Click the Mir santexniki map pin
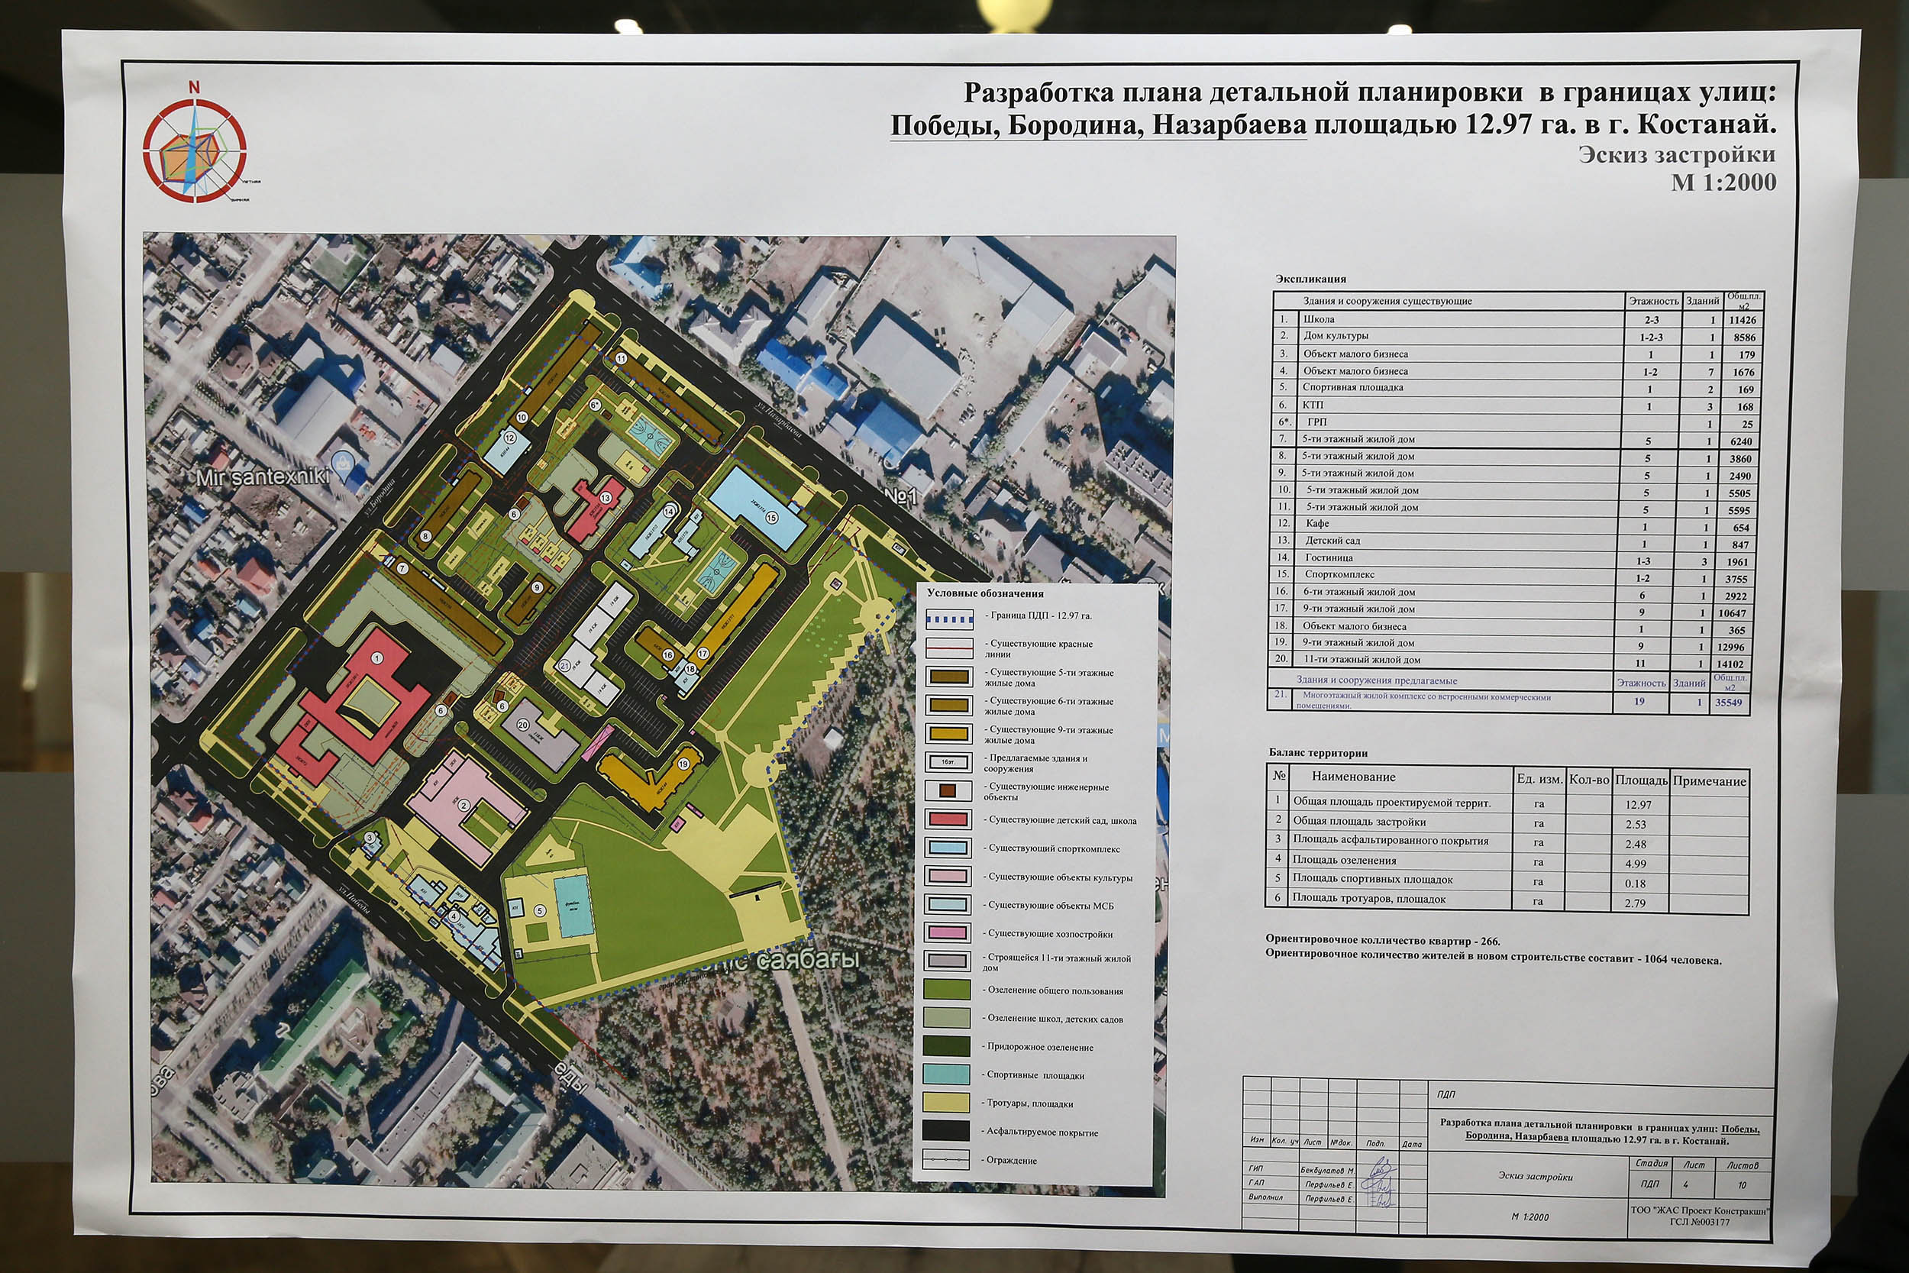This screenshot has width=1909, height=1273. (344, 465)
